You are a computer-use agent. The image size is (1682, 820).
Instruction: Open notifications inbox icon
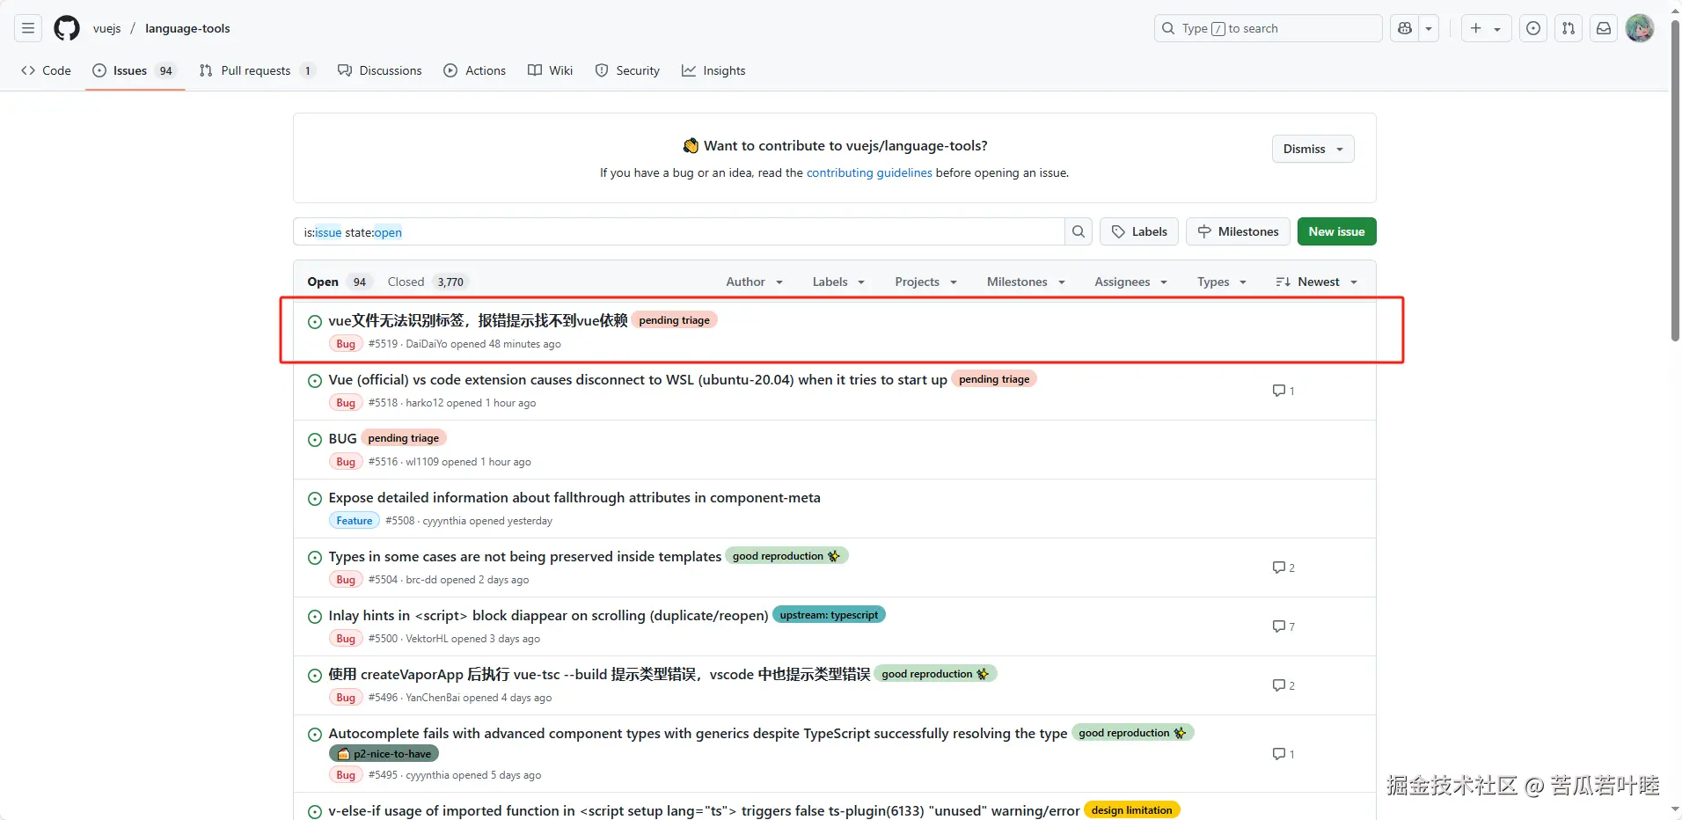1604,28
